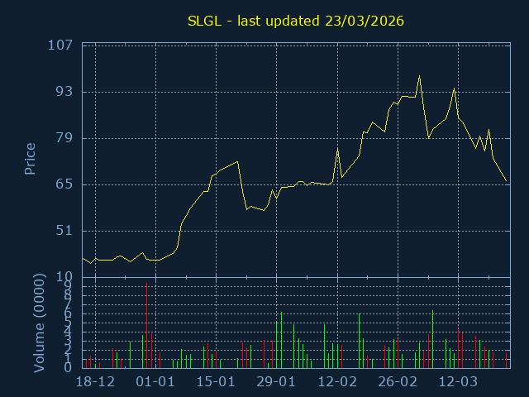Click the tall green volume bar after 29-01
The height and width of the screenshot is (397, 529).
tap(281, 339)
